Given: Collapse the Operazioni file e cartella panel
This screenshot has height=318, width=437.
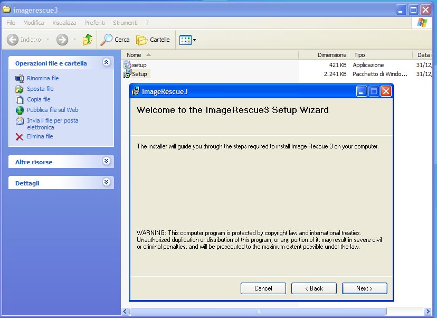Looking at the screenshot, I should [106, 62].
